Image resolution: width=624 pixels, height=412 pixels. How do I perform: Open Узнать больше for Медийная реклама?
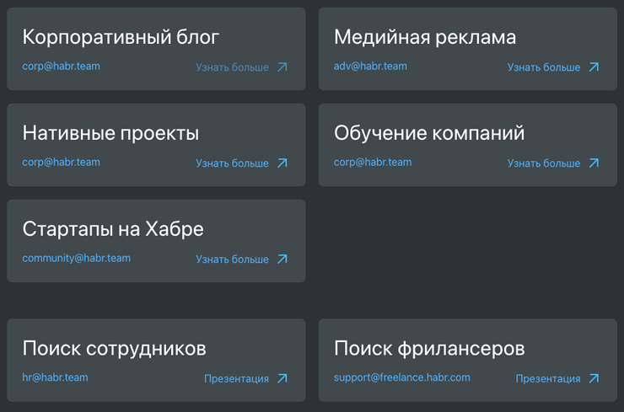coord(543,67)
